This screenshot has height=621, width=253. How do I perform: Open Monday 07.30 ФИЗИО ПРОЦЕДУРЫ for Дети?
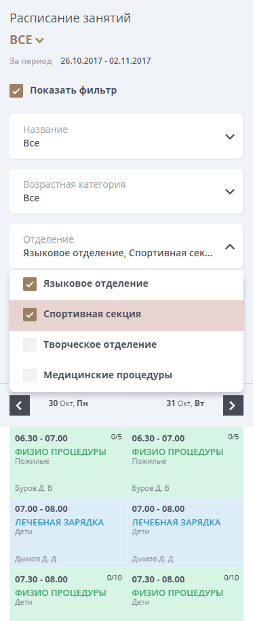(x=69, y=595)
